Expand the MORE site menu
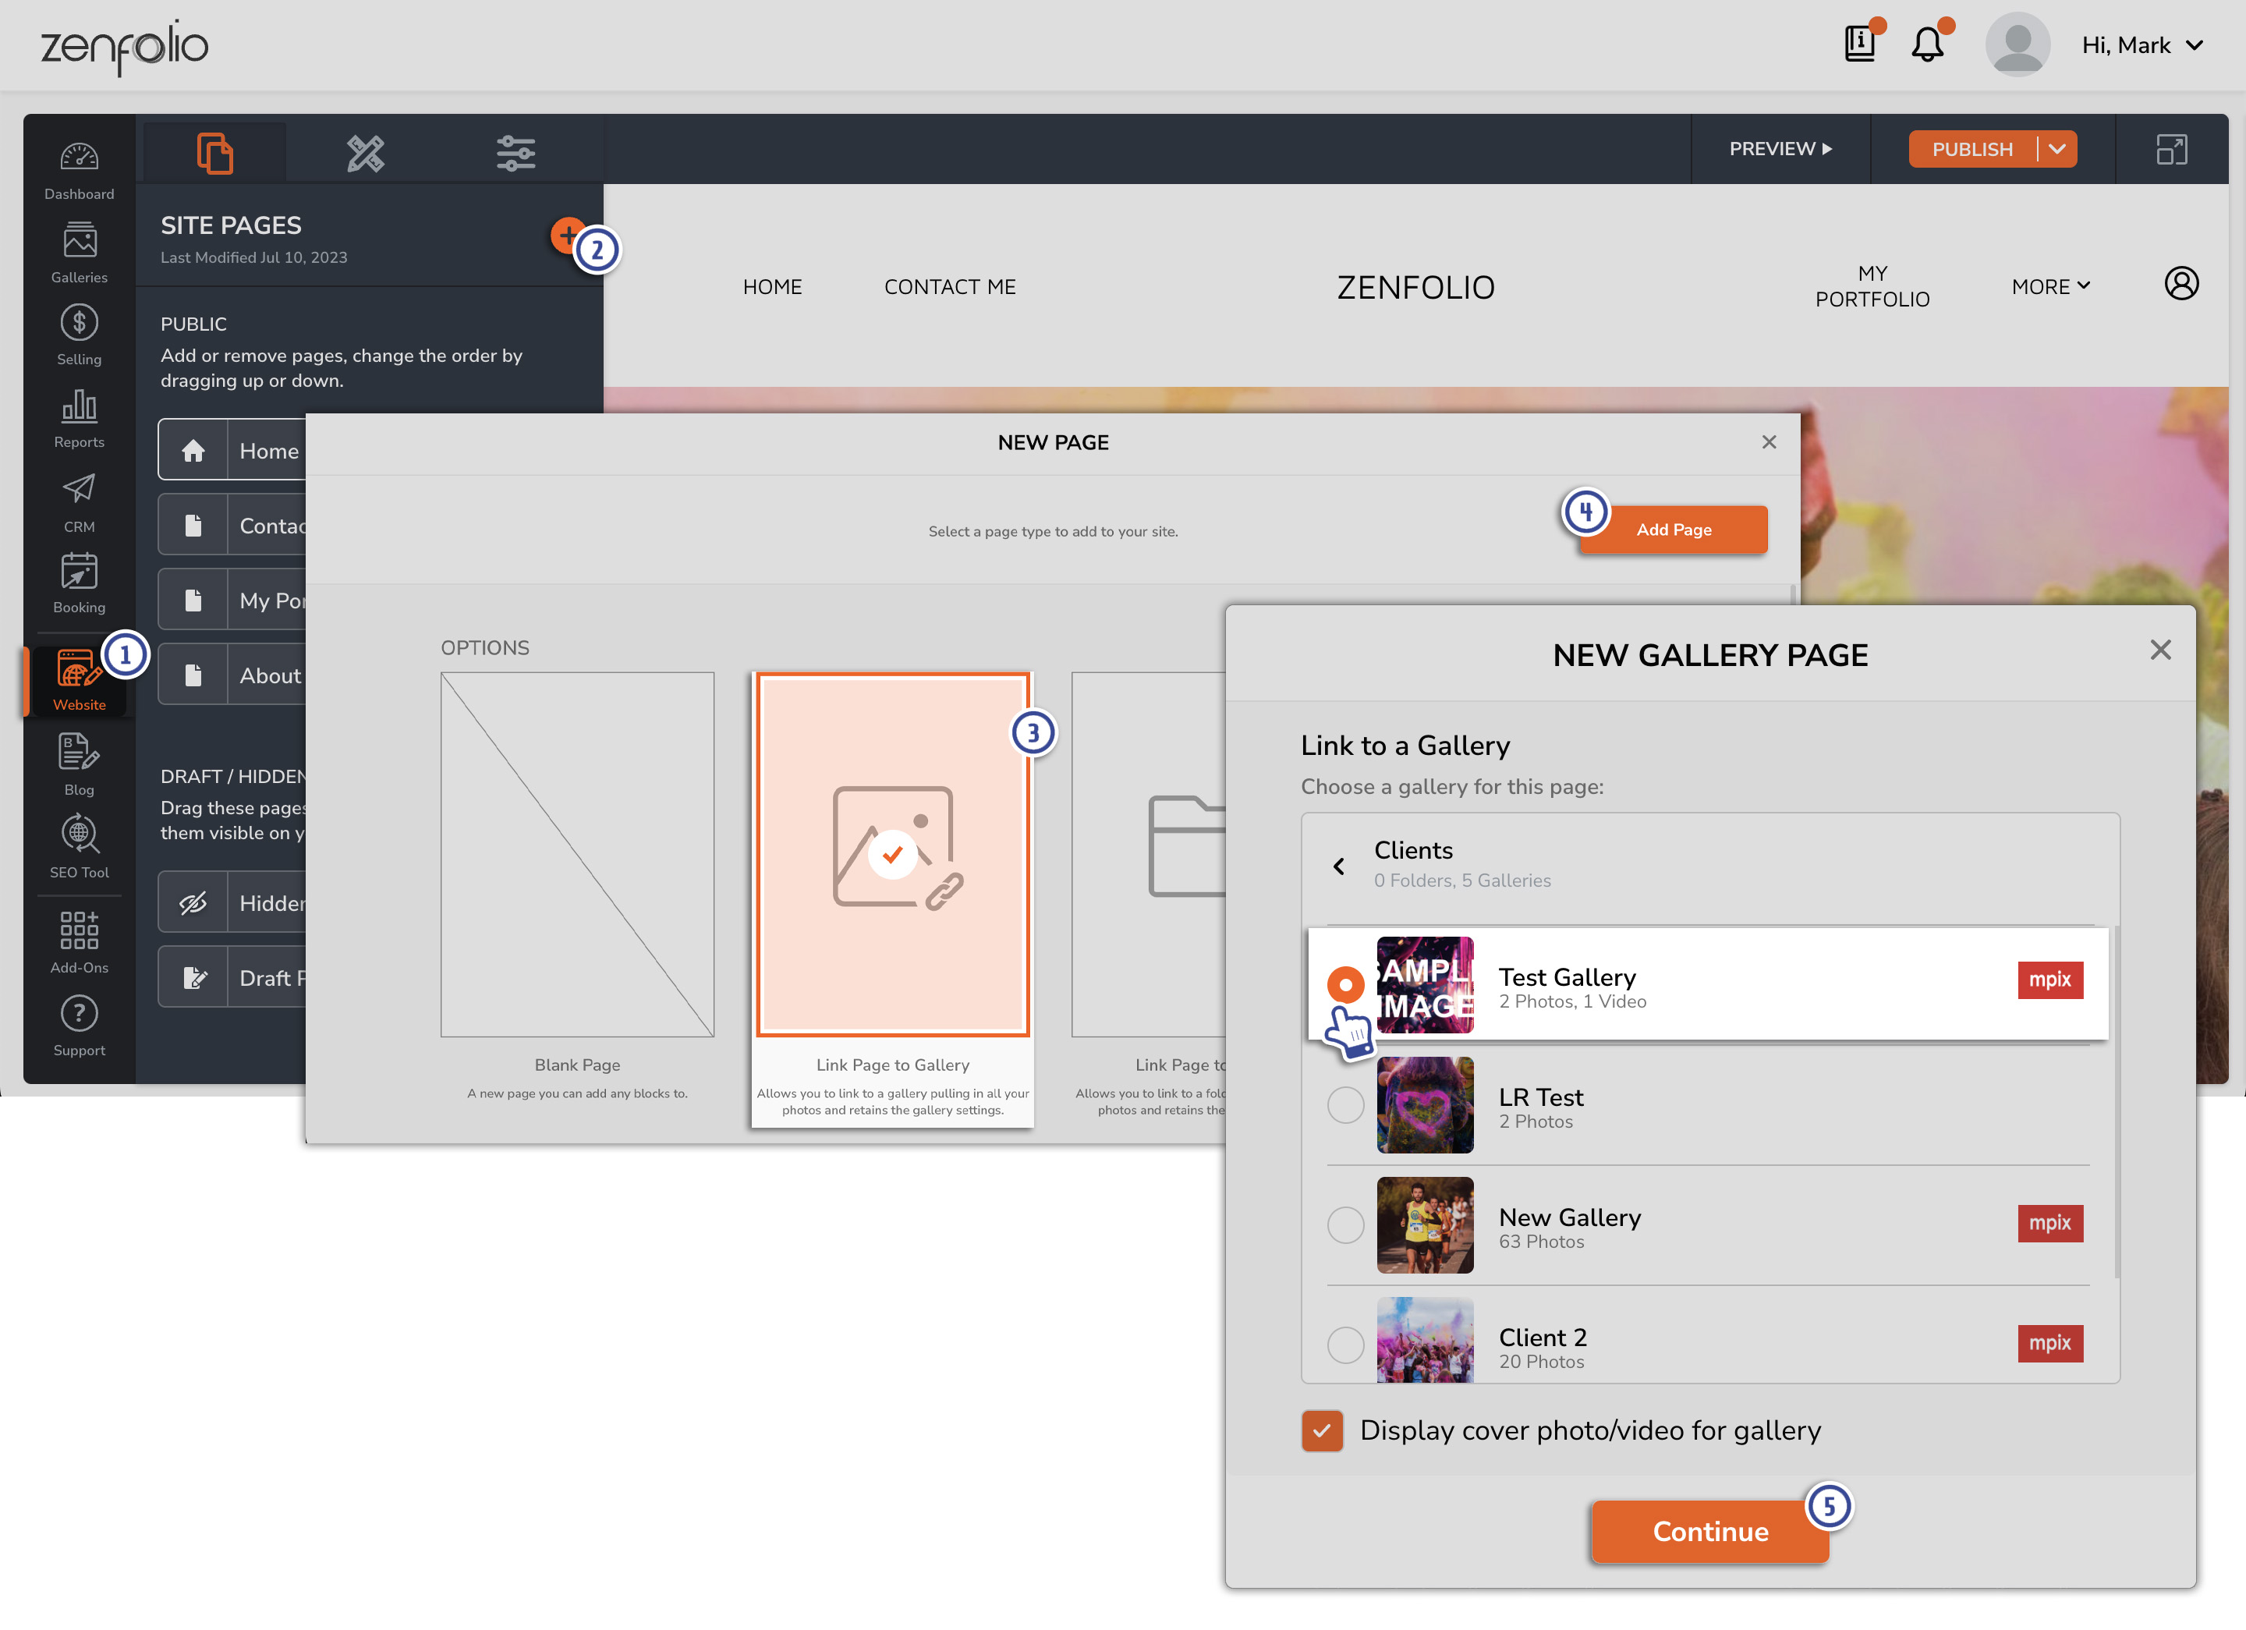2246x1630 pixels. click(x=2050, y=286)
